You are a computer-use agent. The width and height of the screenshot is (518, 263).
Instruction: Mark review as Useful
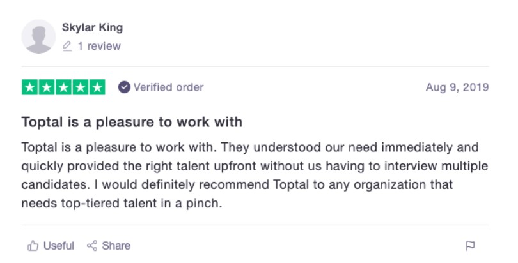tap(51, 246)
